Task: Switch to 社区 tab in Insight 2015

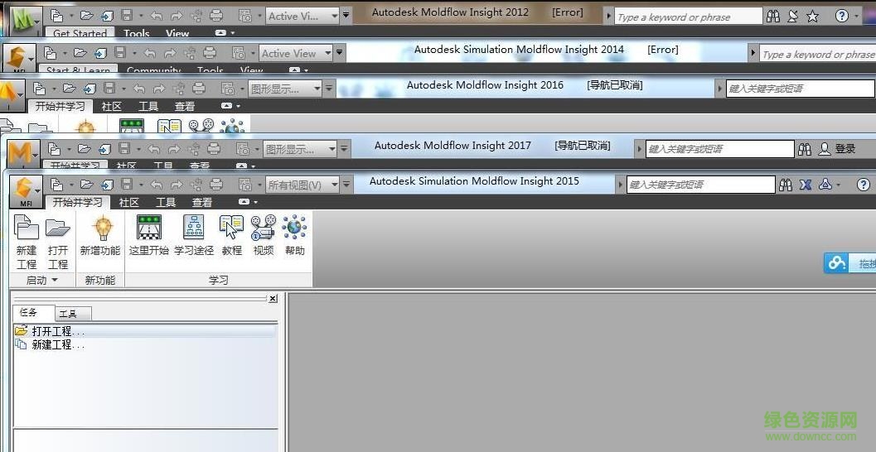Action: [129, 203]
